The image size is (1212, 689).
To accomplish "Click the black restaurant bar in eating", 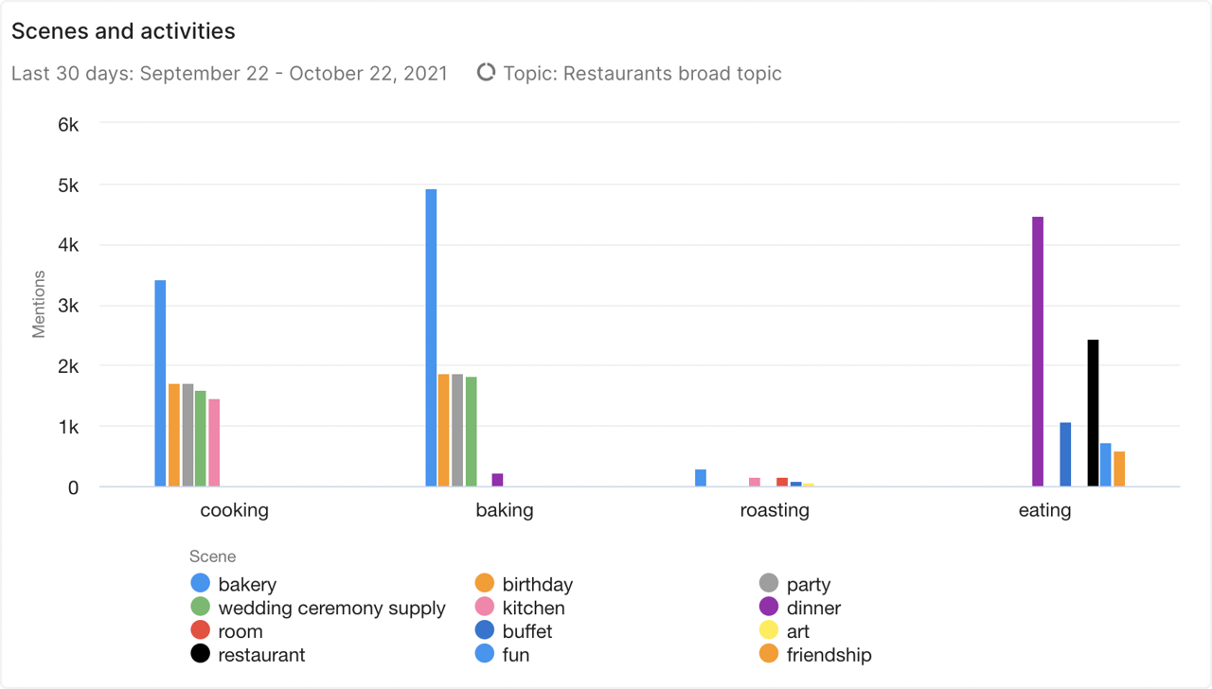I will click(x=1093, y=413).
